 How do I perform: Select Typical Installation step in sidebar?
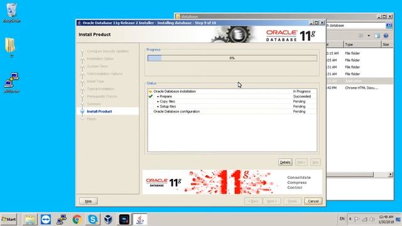(x=100, y=89)
